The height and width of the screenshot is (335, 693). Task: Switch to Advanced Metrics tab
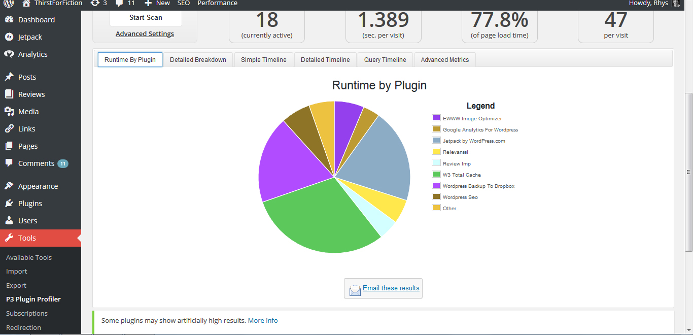(445, 59)
